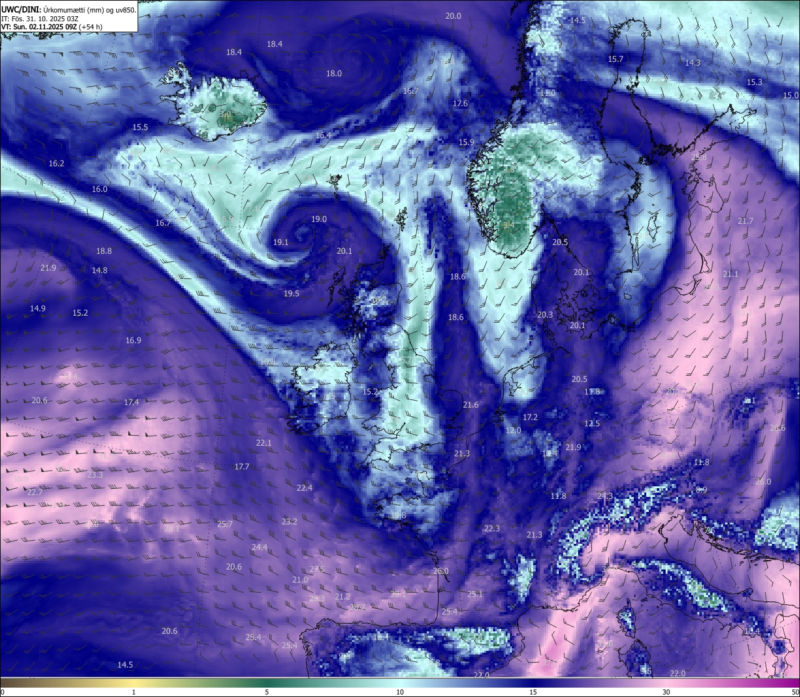800x697 pixels.
Task: Select the 21.2 value label
Action: (x=342, y=596)
